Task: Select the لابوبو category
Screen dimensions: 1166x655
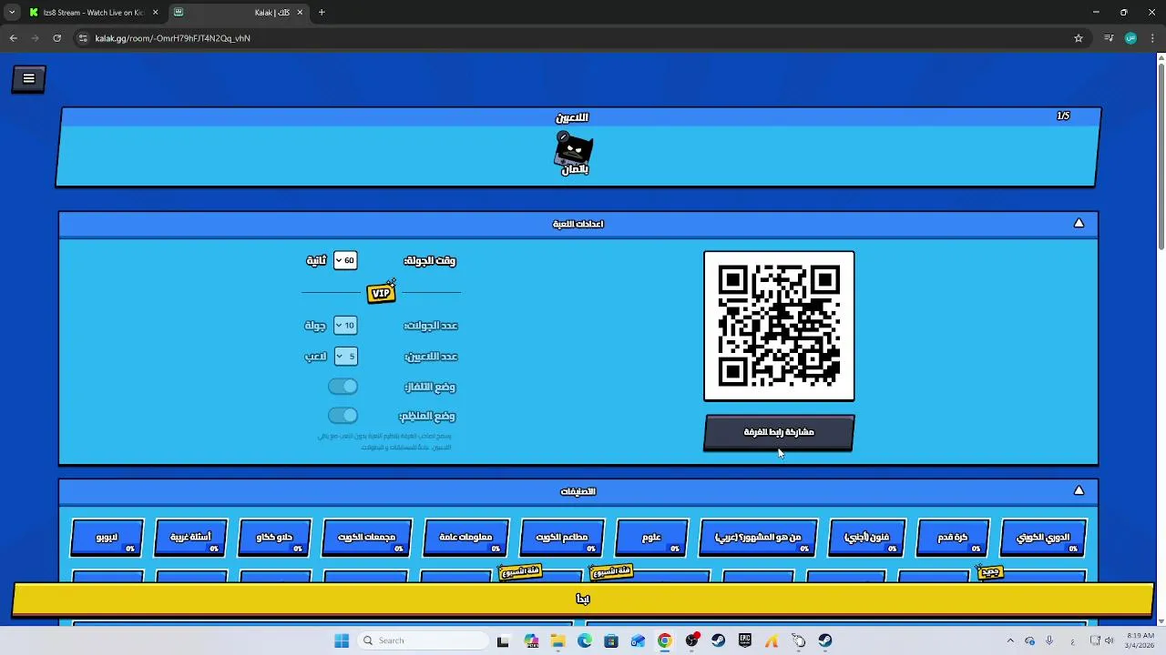Action: [x=107, y=538]
